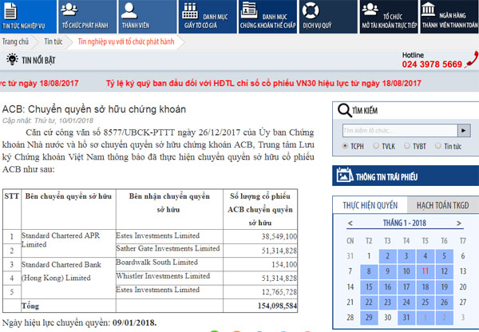Click the Tìm kiếm magnifier icon
Screen dimensions: 479x332
344,110
